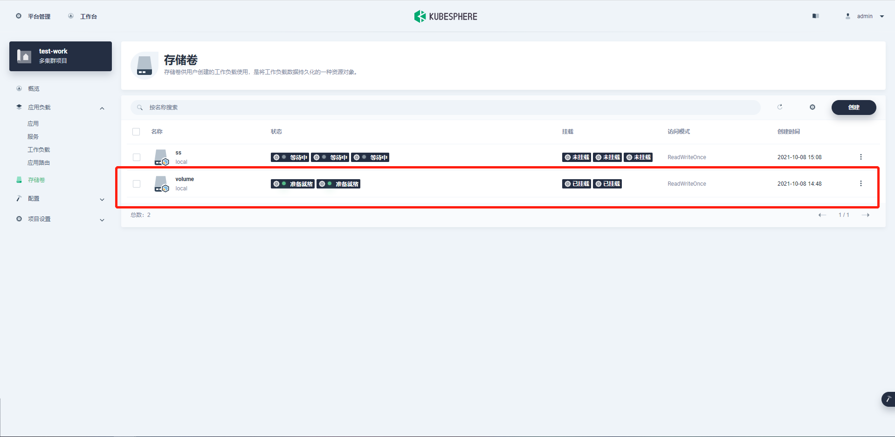This screenshot has width=895, height=437.
Task: Click the 存储卷 sidebar drive icon
Action: pyautogui.click(x=19, y=180)
